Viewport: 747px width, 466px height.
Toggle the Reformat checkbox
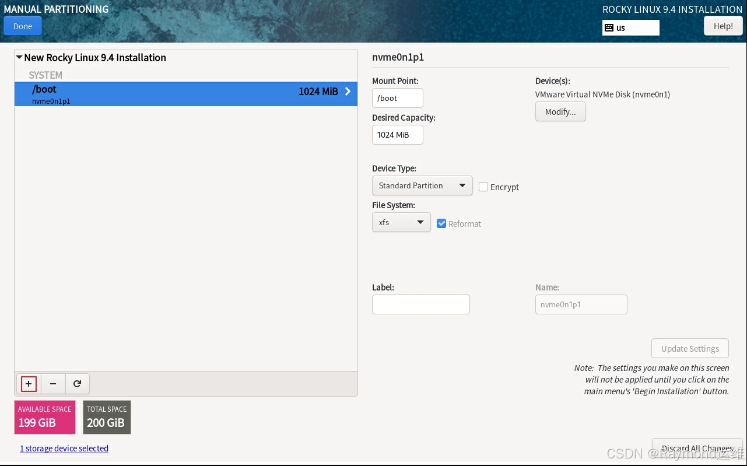[441, 223]
